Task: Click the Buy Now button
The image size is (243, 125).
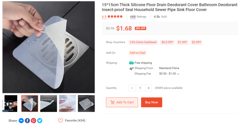Action: click(x=152, y=102)
